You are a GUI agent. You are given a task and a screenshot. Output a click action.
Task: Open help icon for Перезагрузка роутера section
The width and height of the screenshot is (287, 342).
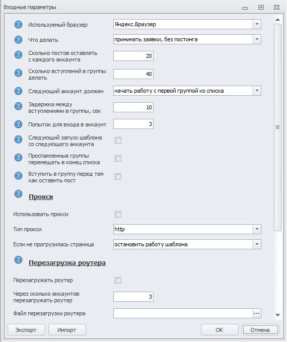18,259
